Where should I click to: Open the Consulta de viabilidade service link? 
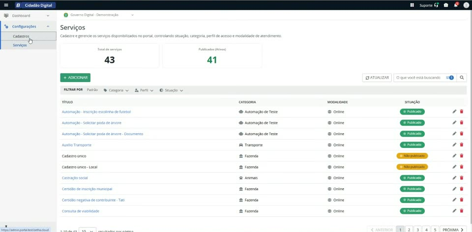[x=80, y=211]
